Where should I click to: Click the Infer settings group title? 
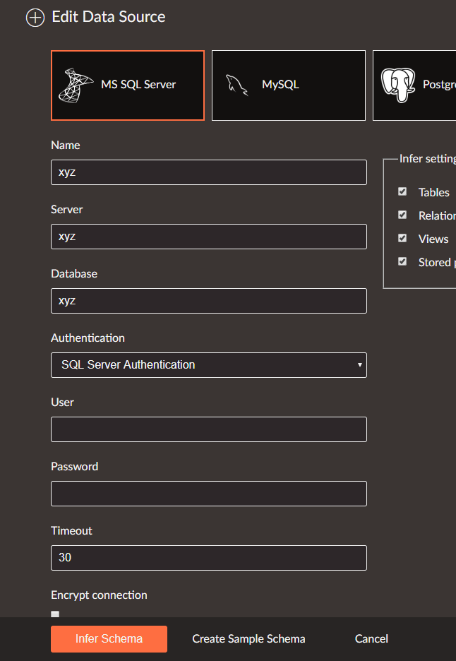(x=427, y=159)
